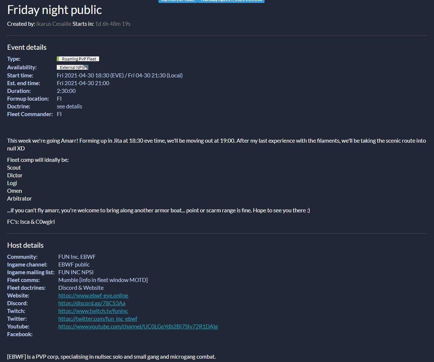Click creator name Ikarus Cesaille

(x=53, y=23)
